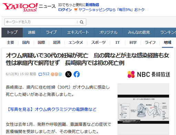Open NBC 長崎放送 publisher logo

click(x=149, y=74)
